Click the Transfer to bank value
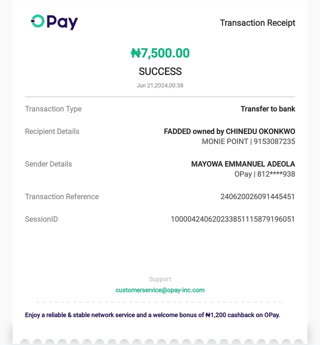Screen dimensions: 320x345 pos(268,109)
